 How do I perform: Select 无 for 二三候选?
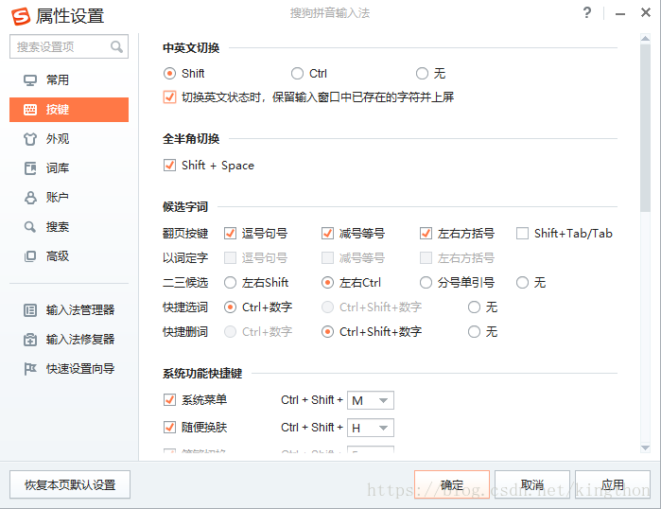pyautogui.click(x=522, y=282)
